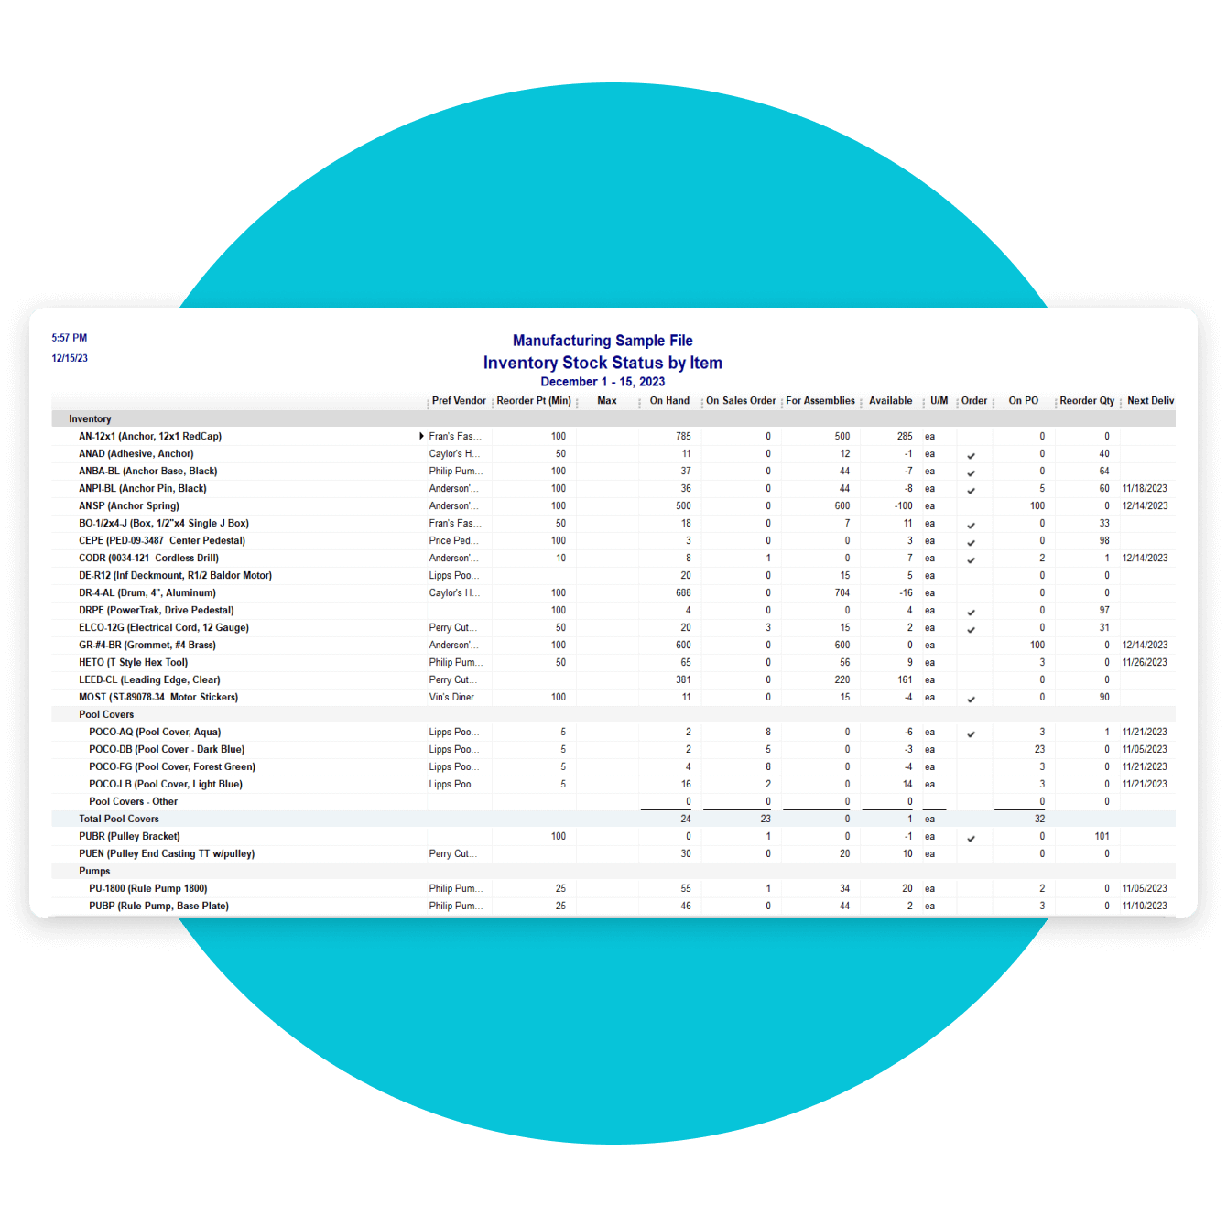Image resolution: width=1227 pixels, height=1227 pixels.
Task: Select the Inventory group header row
Action: coord(613,418)
